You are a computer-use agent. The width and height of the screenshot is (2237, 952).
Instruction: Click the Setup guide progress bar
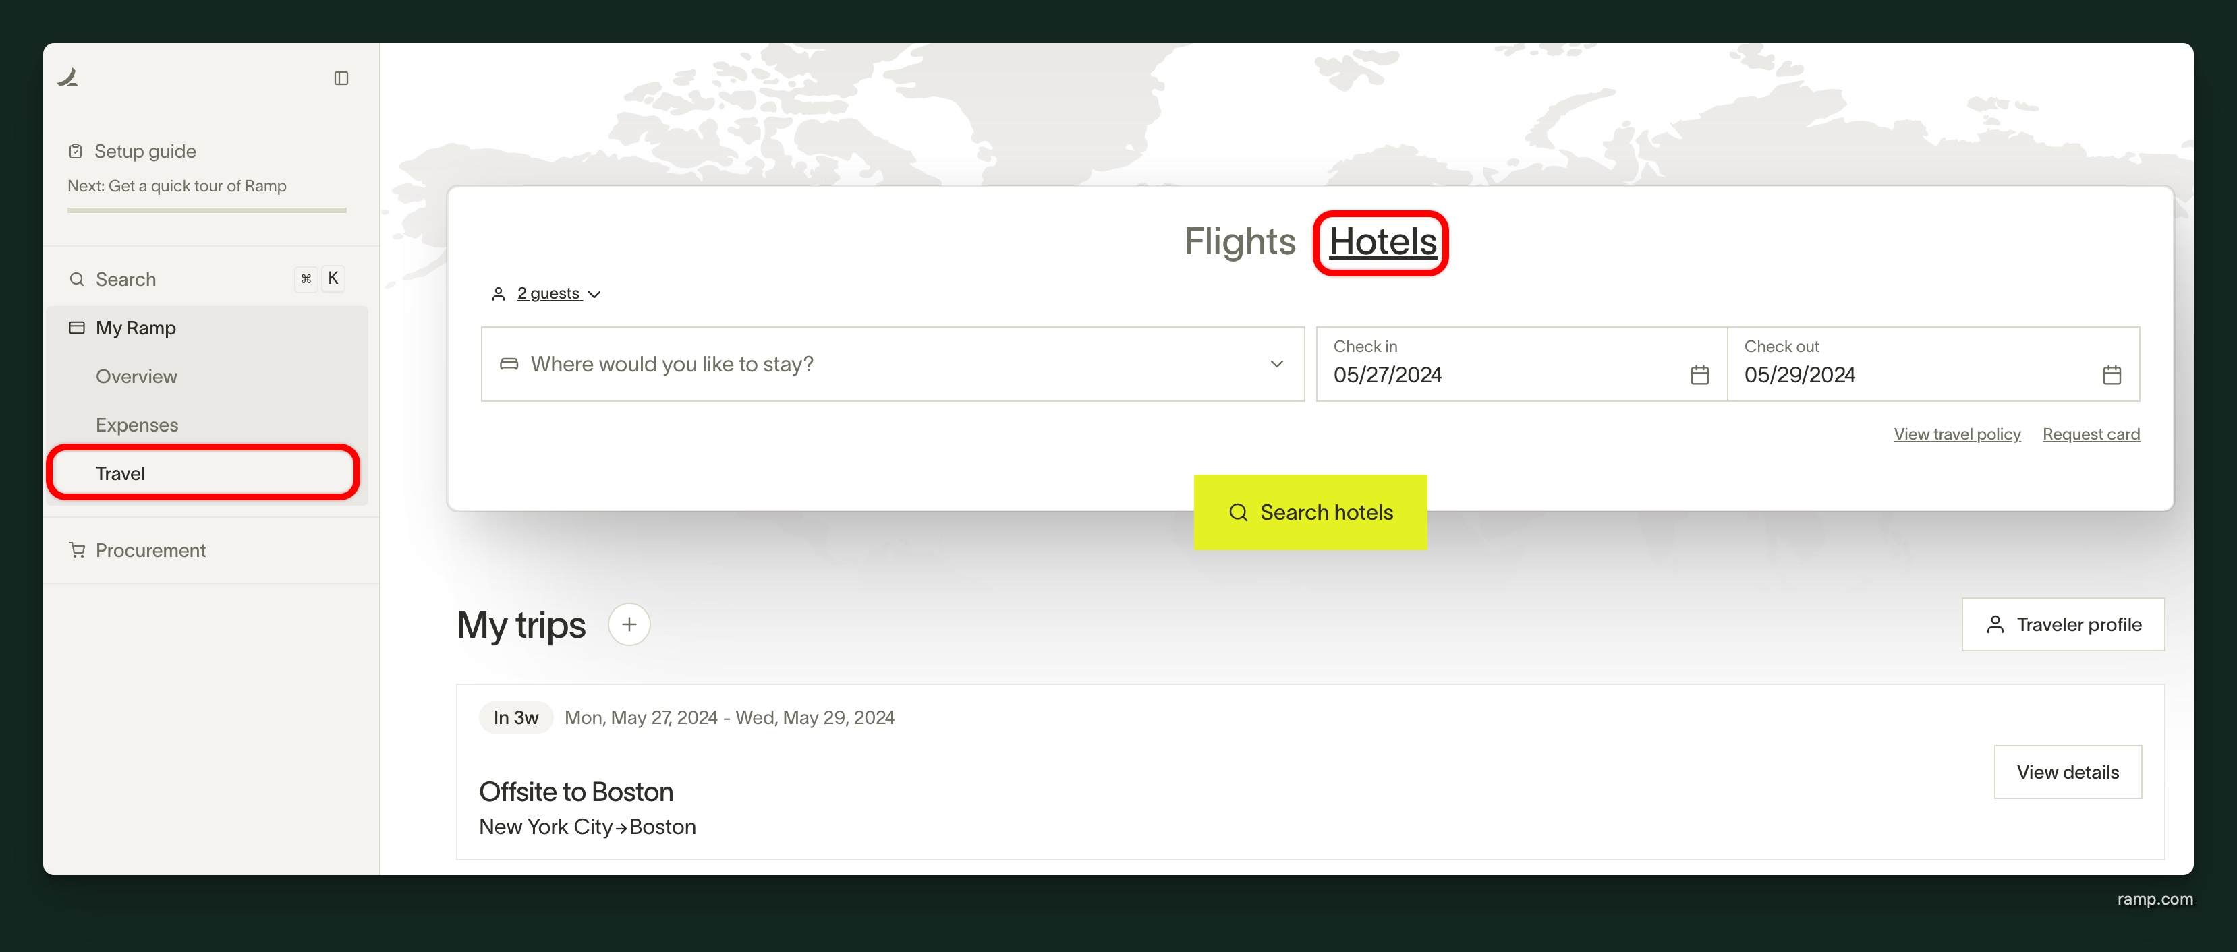click(206, 210)
